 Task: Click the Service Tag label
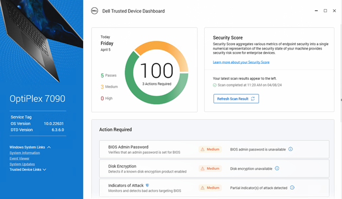pos(21,117)
